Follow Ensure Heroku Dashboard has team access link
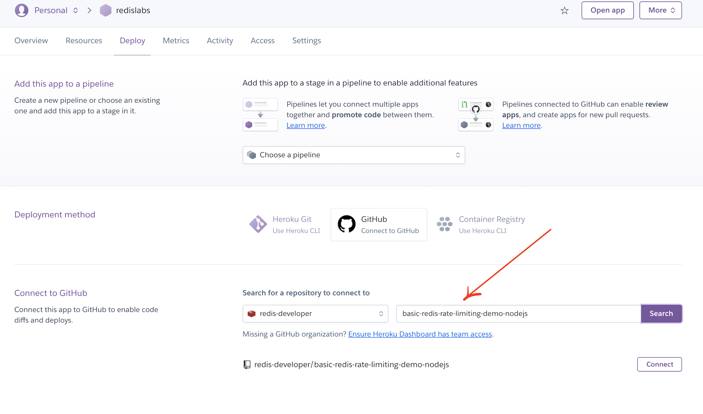This screenshot has height=414, width=703. [420, 334]
